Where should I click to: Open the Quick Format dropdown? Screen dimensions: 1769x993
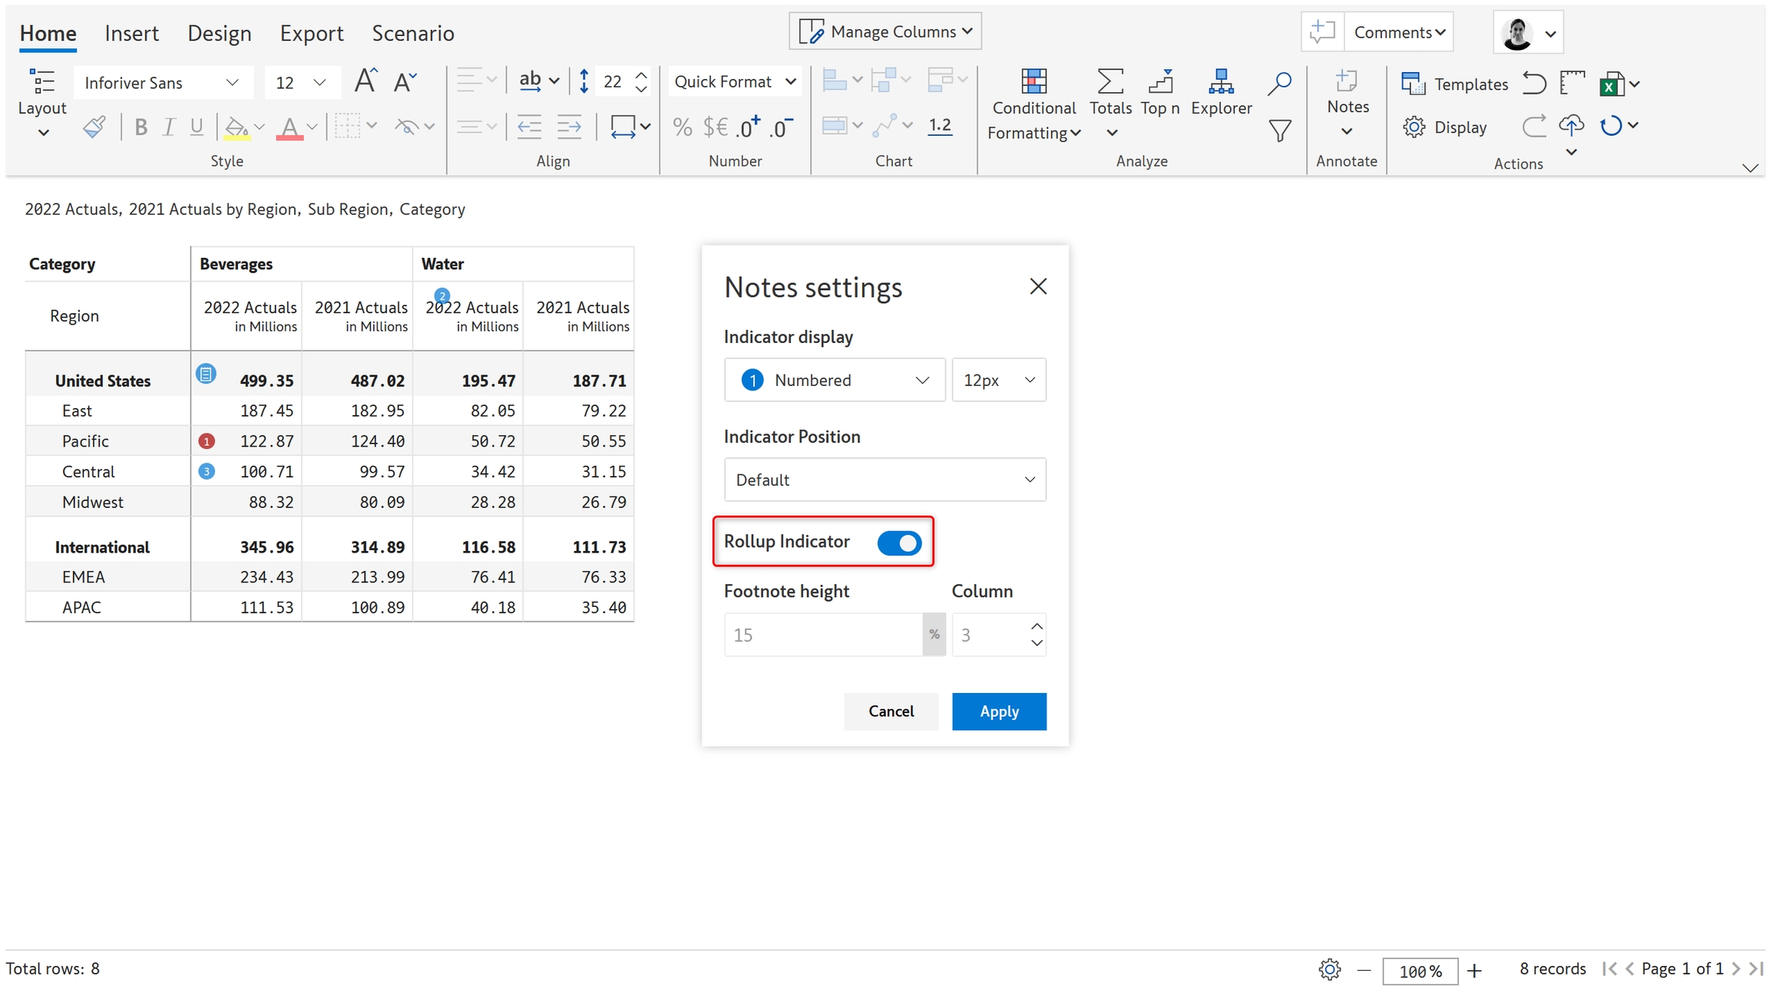coord(735,81)
